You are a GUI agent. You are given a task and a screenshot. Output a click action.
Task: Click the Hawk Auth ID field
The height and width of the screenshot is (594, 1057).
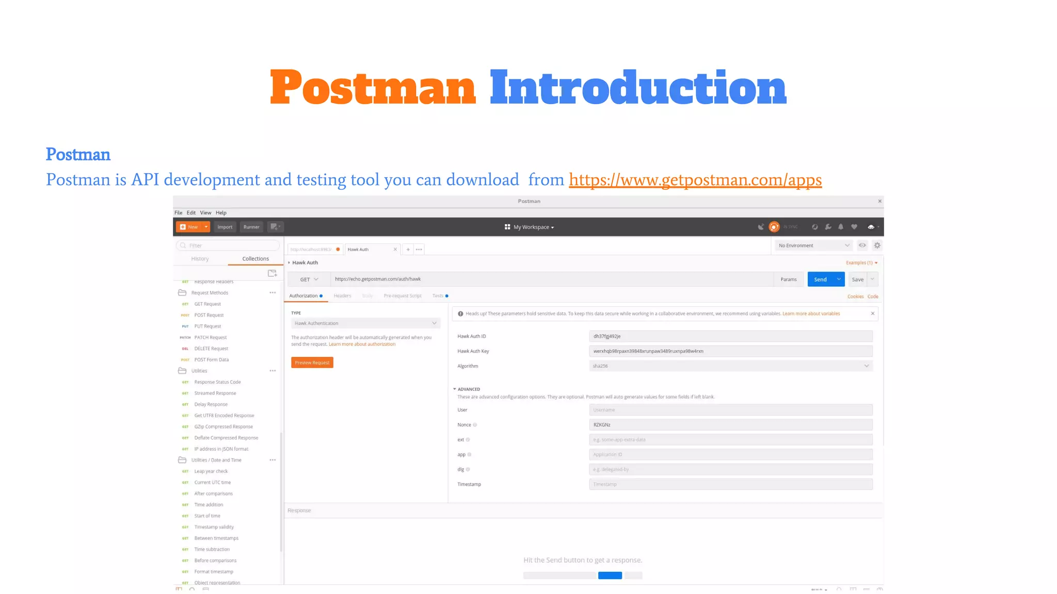coord(731,336)
